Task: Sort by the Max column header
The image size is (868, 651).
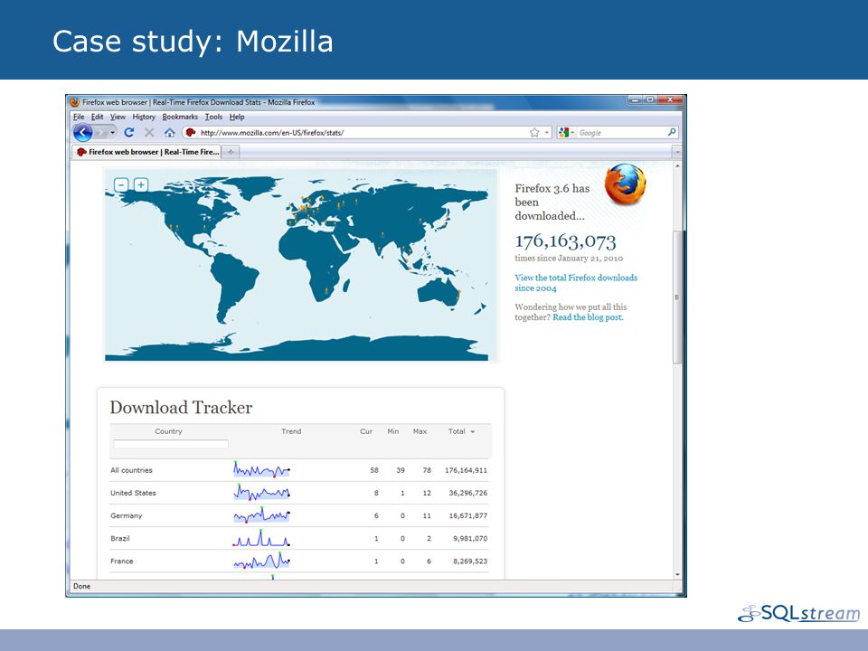Action: (420, 431)
